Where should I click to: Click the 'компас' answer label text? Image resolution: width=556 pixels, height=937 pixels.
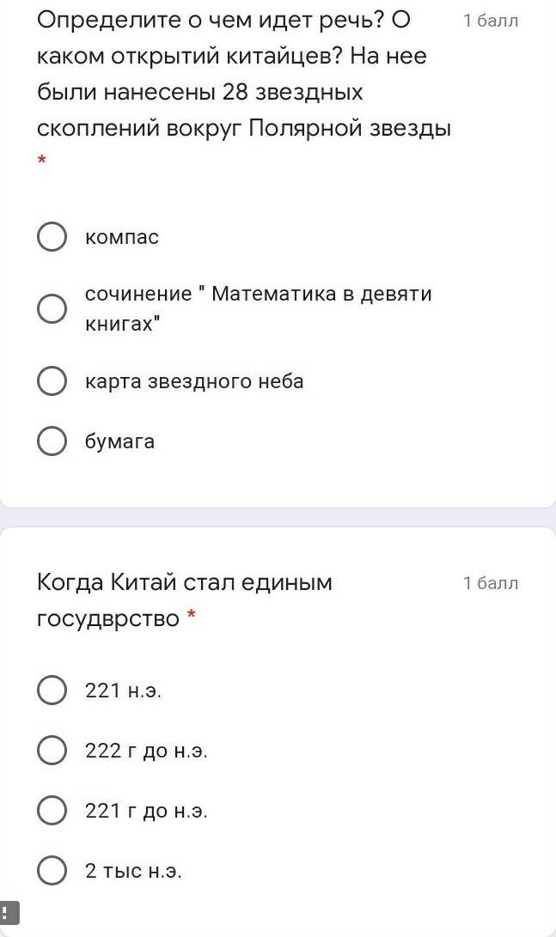pyautogui.click(x=122, y=237)
